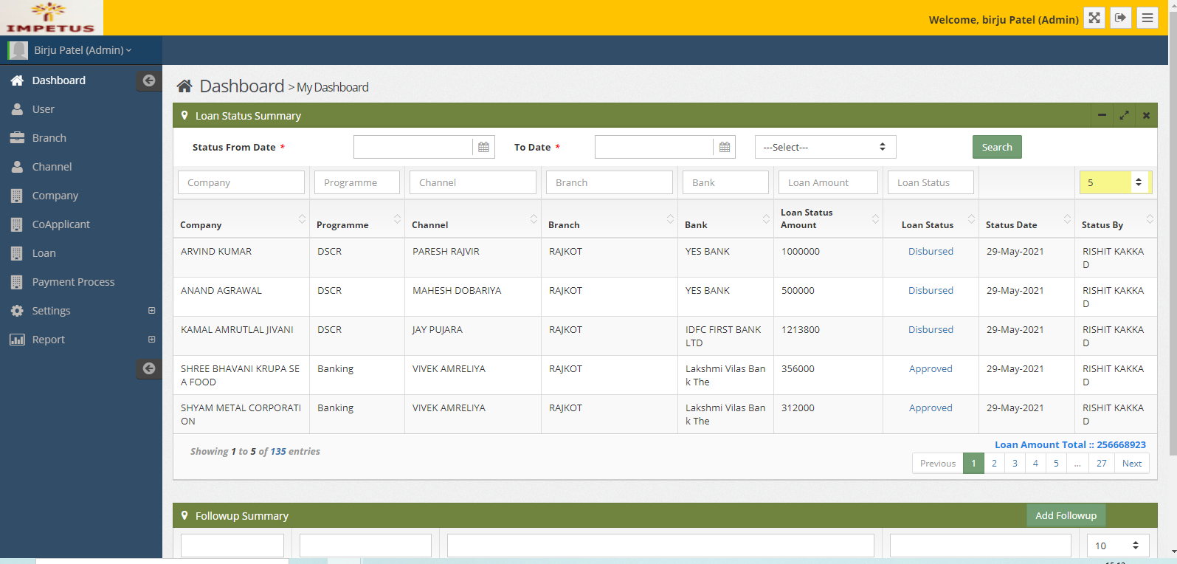Click Followup Summary pin icon

[x=184, y=515]
